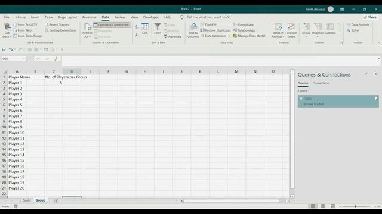The width and height of the screenshot is (382, 214).
Task: Open Relationships
Action: (x=244, y=30)
